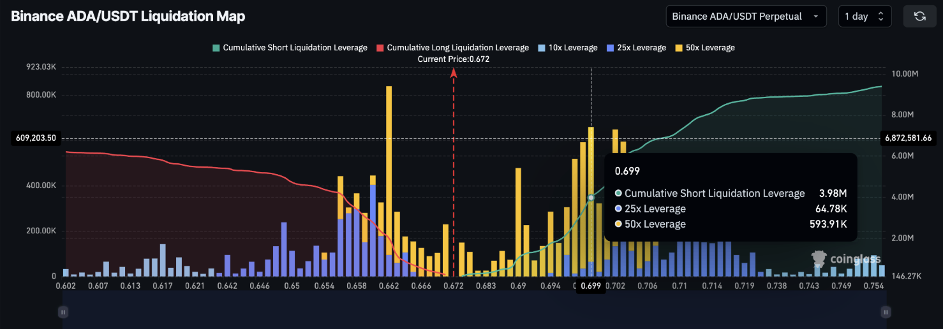
Task: Click the green dot on short liquidation curve
Action: 591,198
